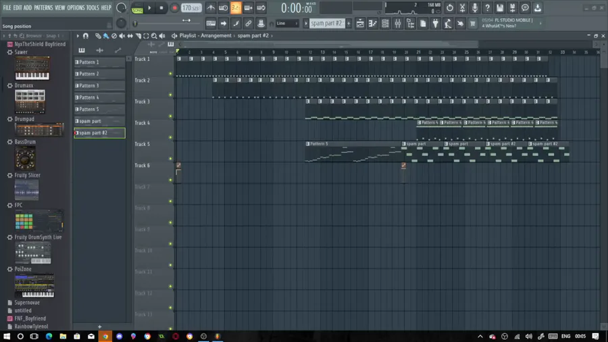Image resolution: width=608 pixels, height=342 pixels.
Task: Expand the FL STUDIO MOBILE news arrow
Action: (540, 23)
